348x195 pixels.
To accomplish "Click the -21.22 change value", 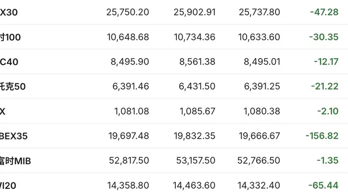I will [325, 87].
